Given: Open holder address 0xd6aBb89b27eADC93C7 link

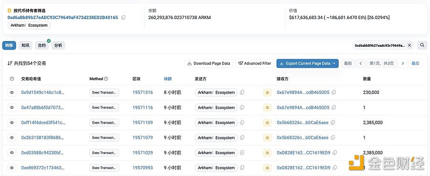Looking at the screenshot, I should click(x=63, y=18).
